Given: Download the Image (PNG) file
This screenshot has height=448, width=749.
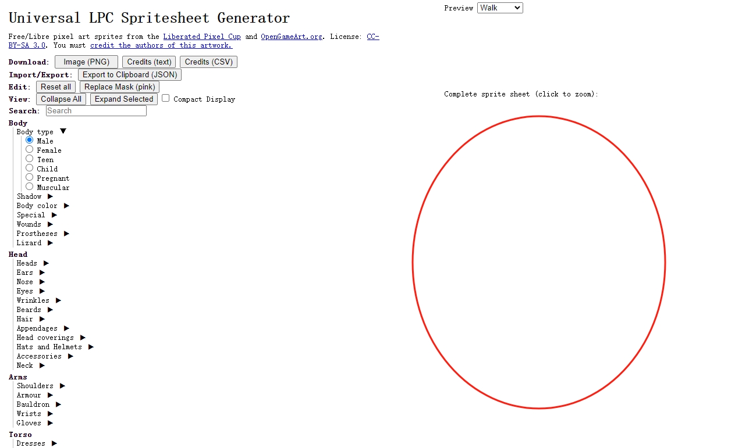Looking at the screenshot, I should 86,62.
